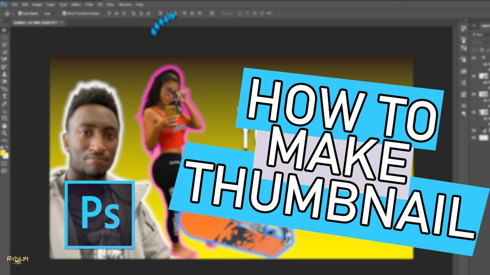Screen dimensions: 490x275
Task: Open the Edit menu
Action: pos(25,5)
